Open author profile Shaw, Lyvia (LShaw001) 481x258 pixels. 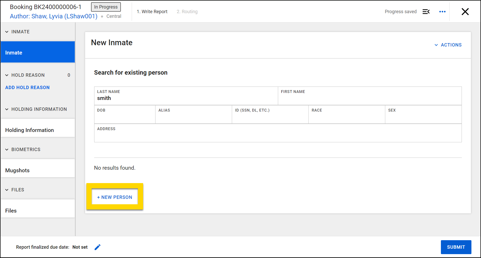(54, 16)
